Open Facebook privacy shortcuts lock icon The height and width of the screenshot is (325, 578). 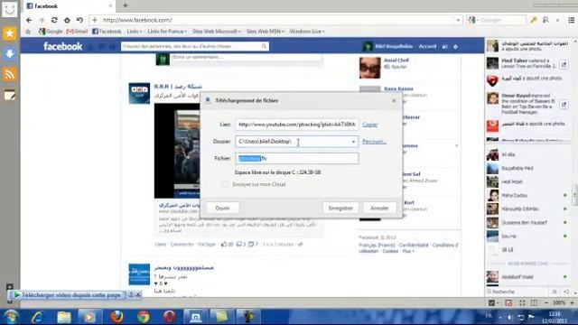[445, 46]
